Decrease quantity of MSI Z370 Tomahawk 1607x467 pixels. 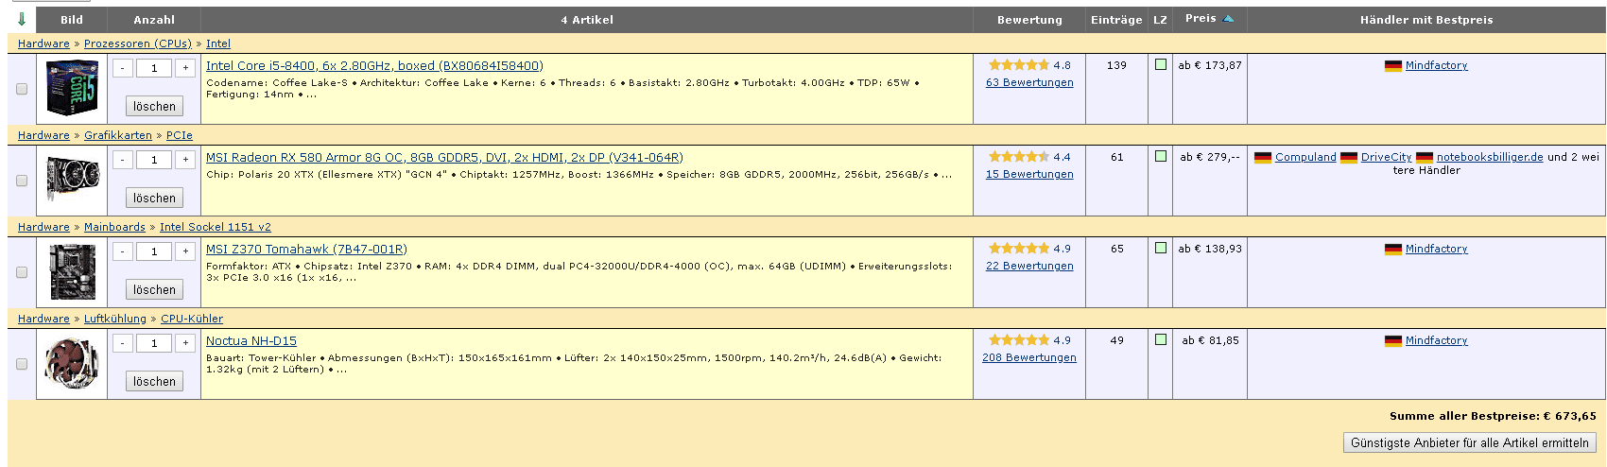click(x=123, y=251)
